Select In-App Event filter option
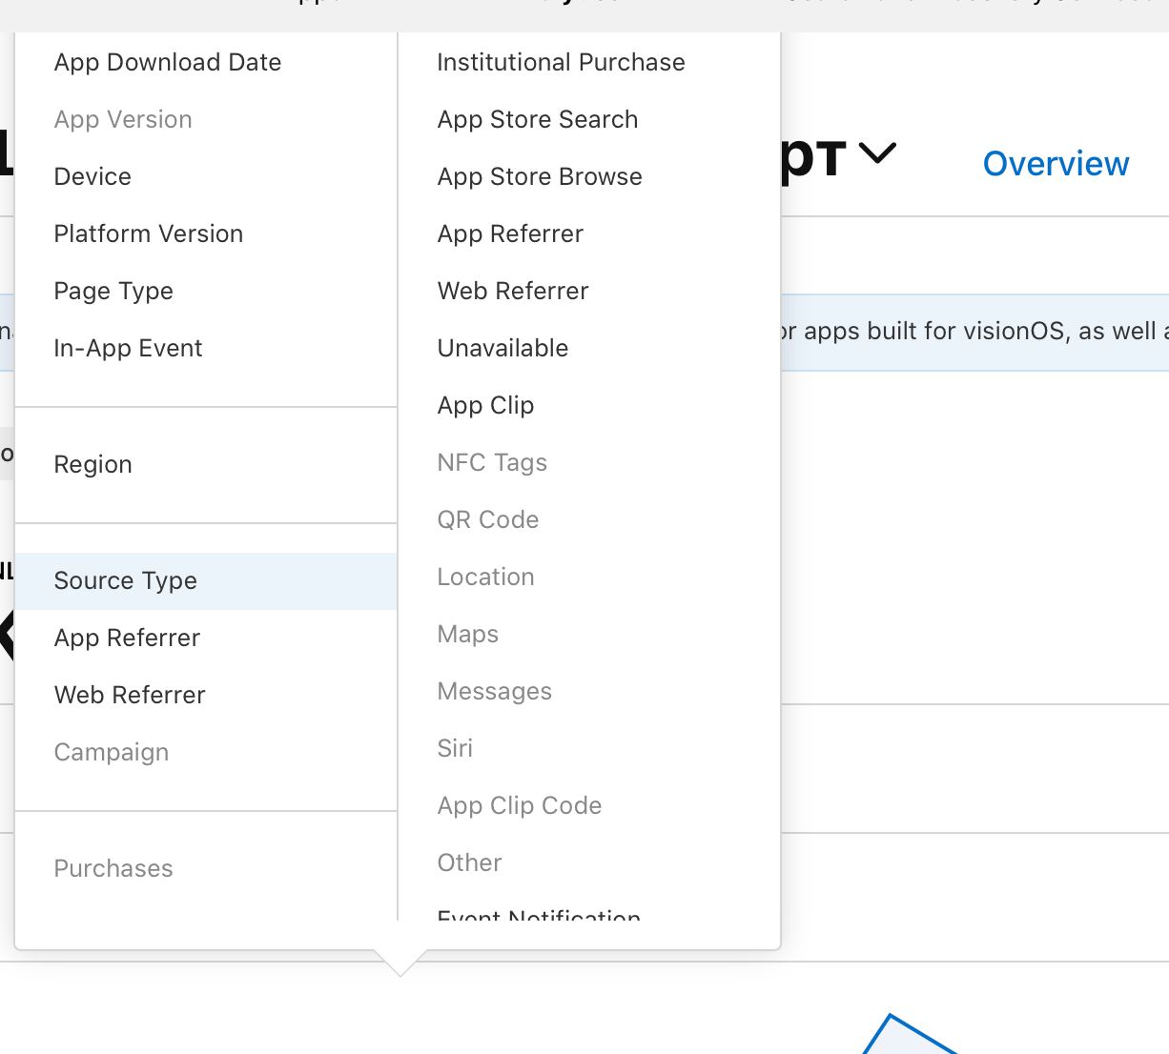 (x=128, y=349)
